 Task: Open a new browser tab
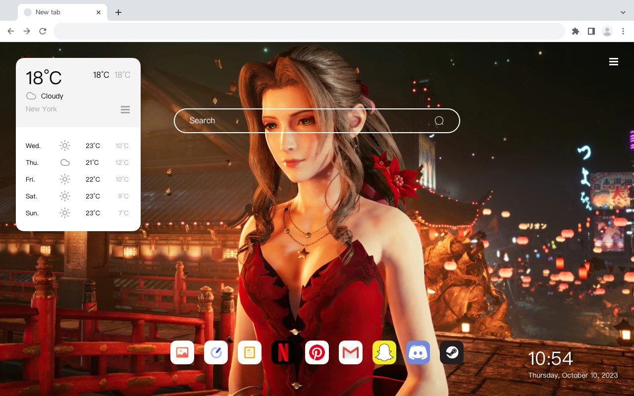tap(118, 12)
